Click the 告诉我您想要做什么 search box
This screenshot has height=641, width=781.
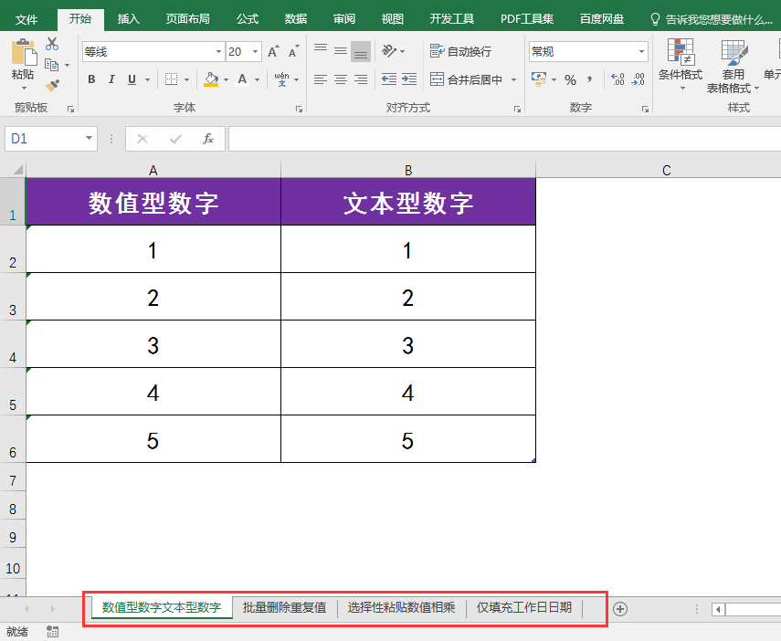[712, 19]
